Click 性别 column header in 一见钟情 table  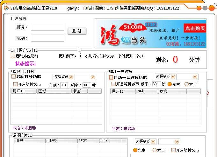click(147, 91)
